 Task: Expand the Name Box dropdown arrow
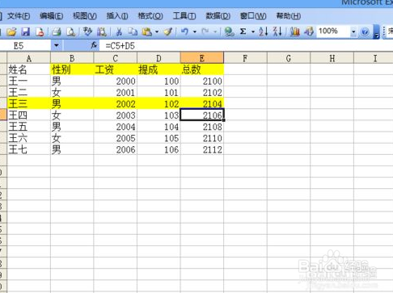pyautogui.click(x=57, y=46)
